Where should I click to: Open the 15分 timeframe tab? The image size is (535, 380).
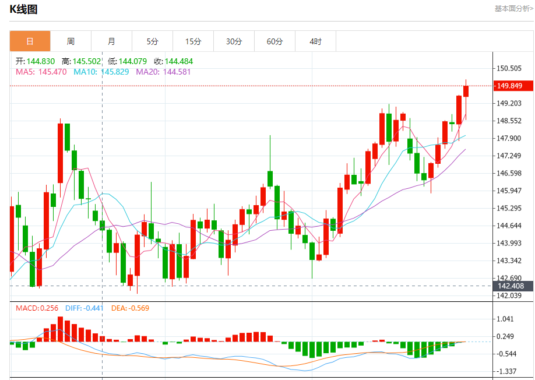coord(193,41)
